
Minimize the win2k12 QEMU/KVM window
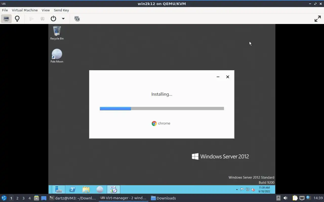[x=310, y=4]
